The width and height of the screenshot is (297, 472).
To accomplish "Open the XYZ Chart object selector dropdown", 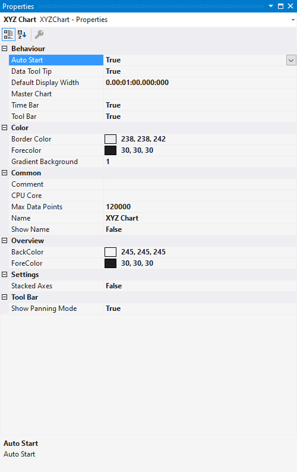I will pyautogui.click(x=293, y=20).
